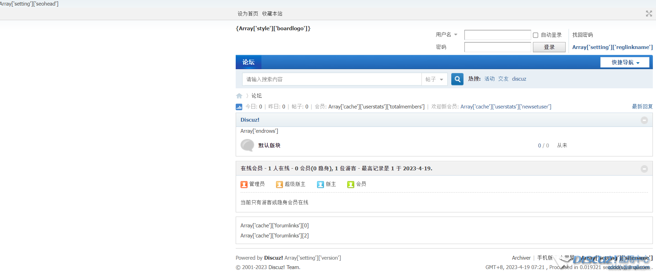Click the Archiver footer link
Screen dimensions: 656x276
(x=521, y=258)
